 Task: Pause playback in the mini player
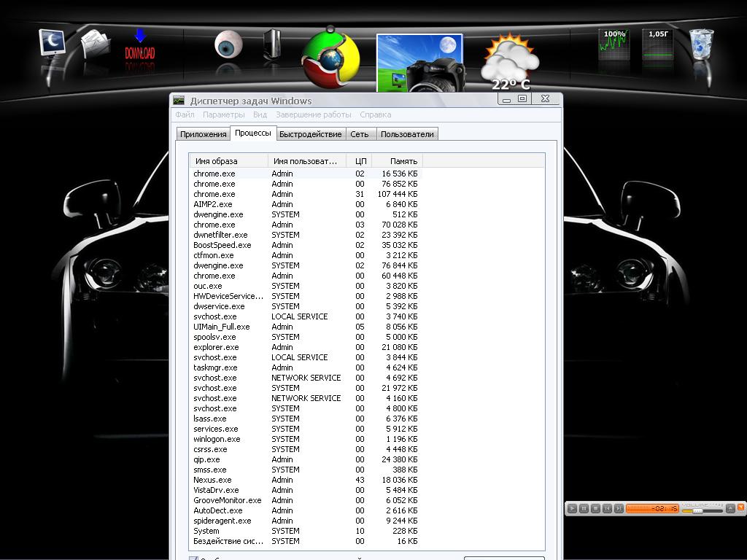[584, 508]
